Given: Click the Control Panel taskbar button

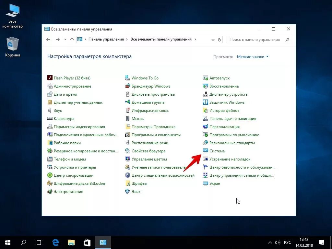Looking at the screenshot, I should point(103,243).
